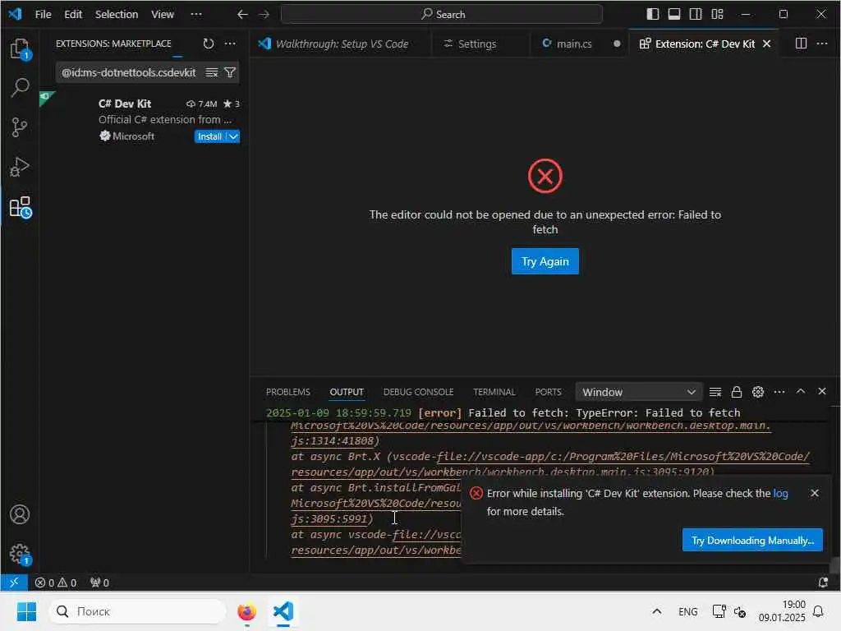Image resolution: width=841 pixels, height=631 pixels.
Task: Go back in navigation history
Action: pos(242,15)
